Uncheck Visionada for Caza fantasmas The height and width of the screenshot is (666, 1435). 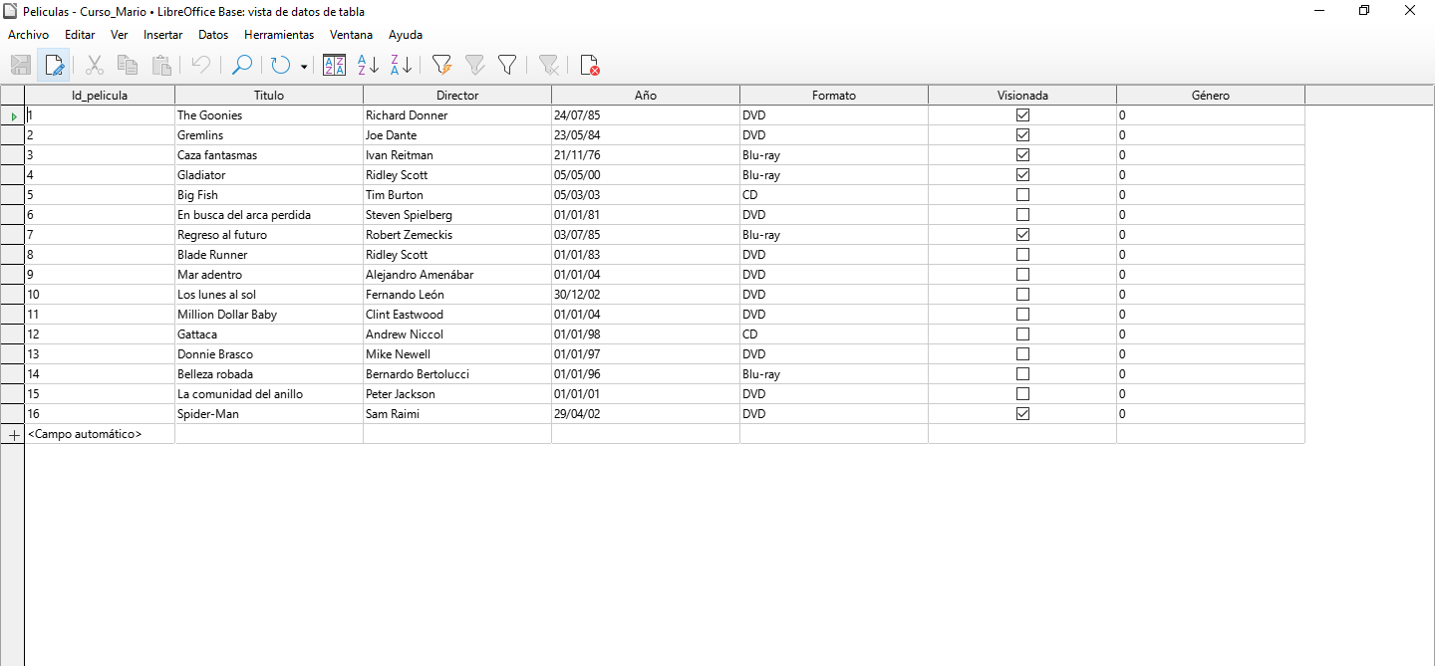click(x=1022, y=155)
